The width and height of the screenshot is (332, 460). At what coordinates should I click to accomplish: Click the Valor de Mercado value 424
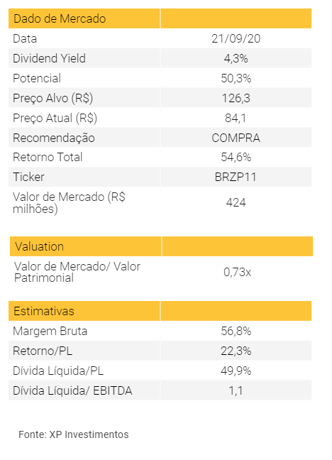(x=236, y=203)
